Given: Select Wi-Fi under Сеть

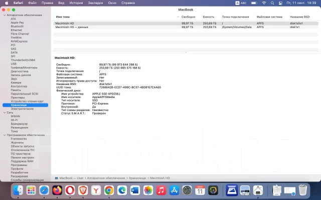Looking at the screenshot, I should pyautogui.click(x=14, y=120).
